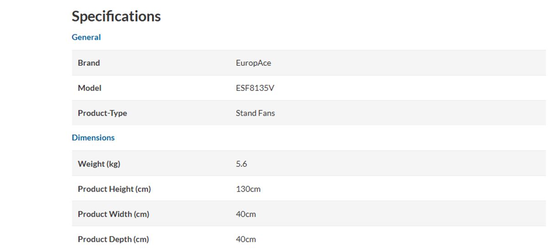This screenshot has width=551, height=250.
Task: Select the 40cm width value
Action: pyautogui.click(x=246, y=214)
